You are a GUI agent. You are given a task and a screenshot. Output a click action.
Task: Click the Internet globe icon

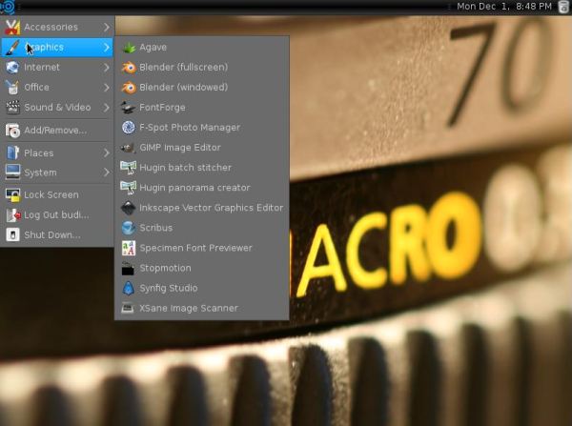click(x=12, y=68)
